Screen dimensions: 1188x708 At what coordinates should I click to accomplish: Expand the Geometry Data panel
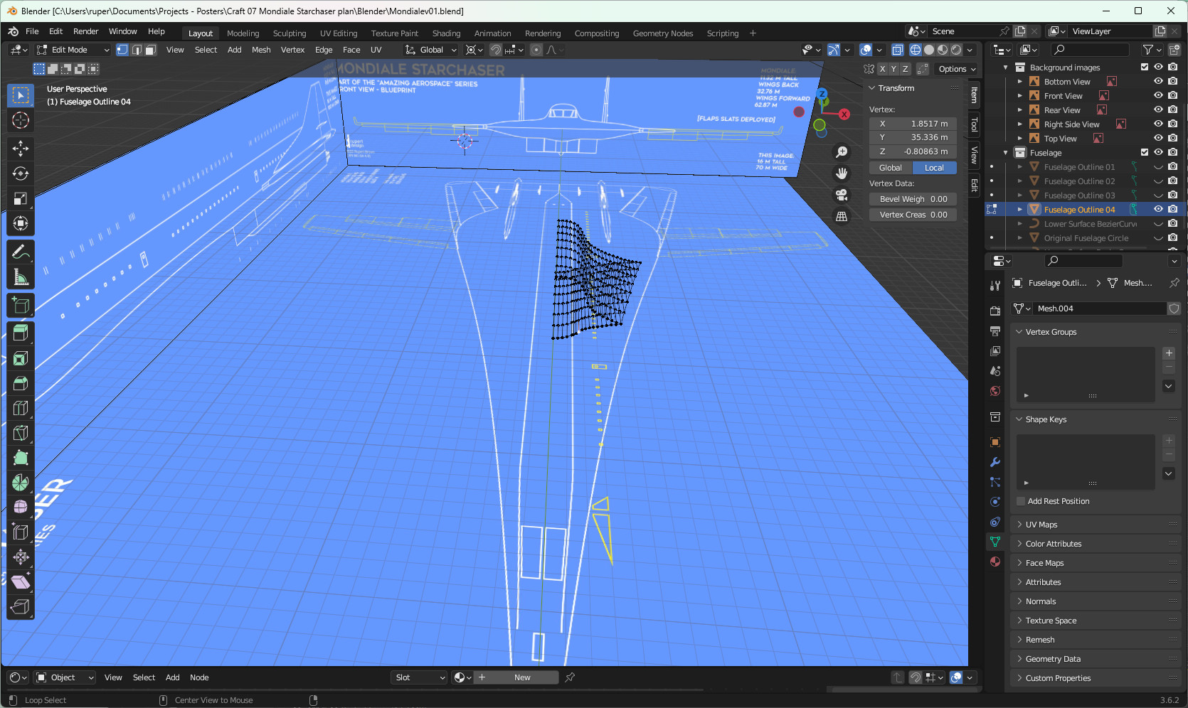tap(1019, 659)
